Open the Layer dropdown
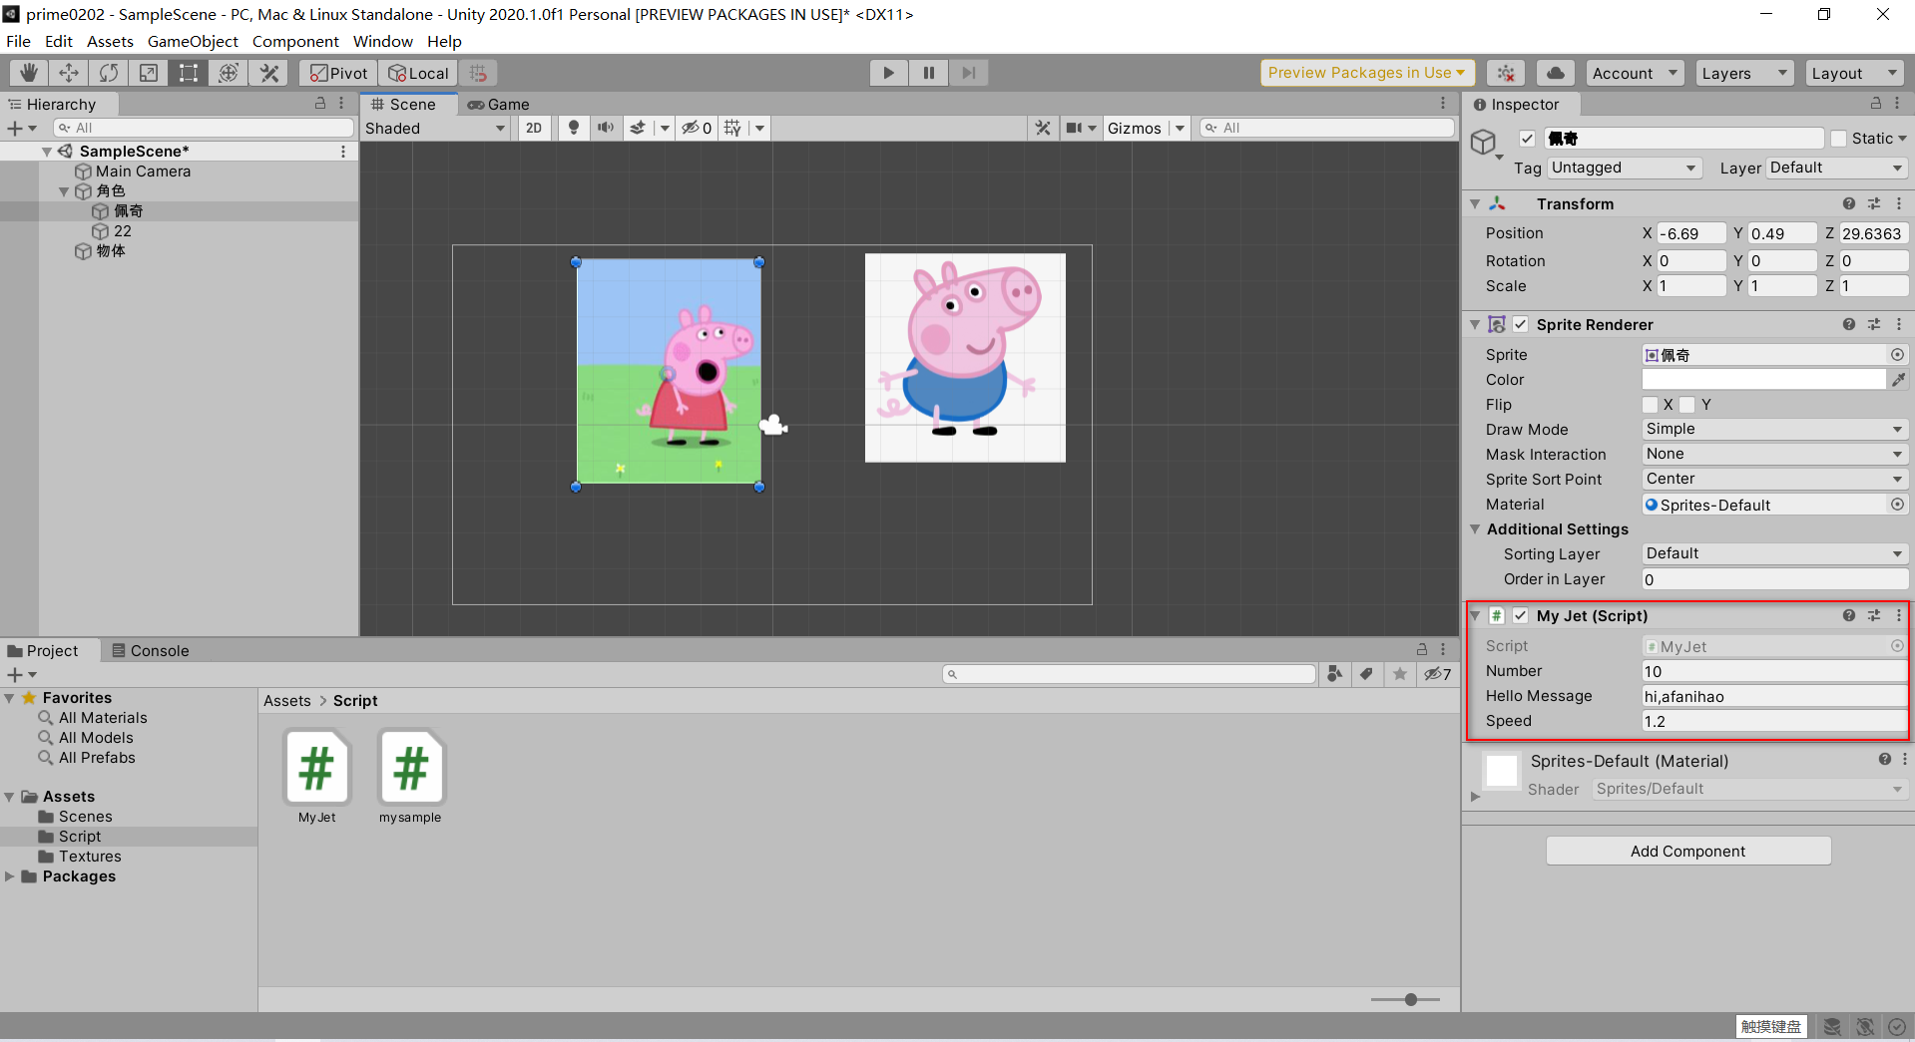This screenshot has height=1042, width=1915. tap(1836, 168)
